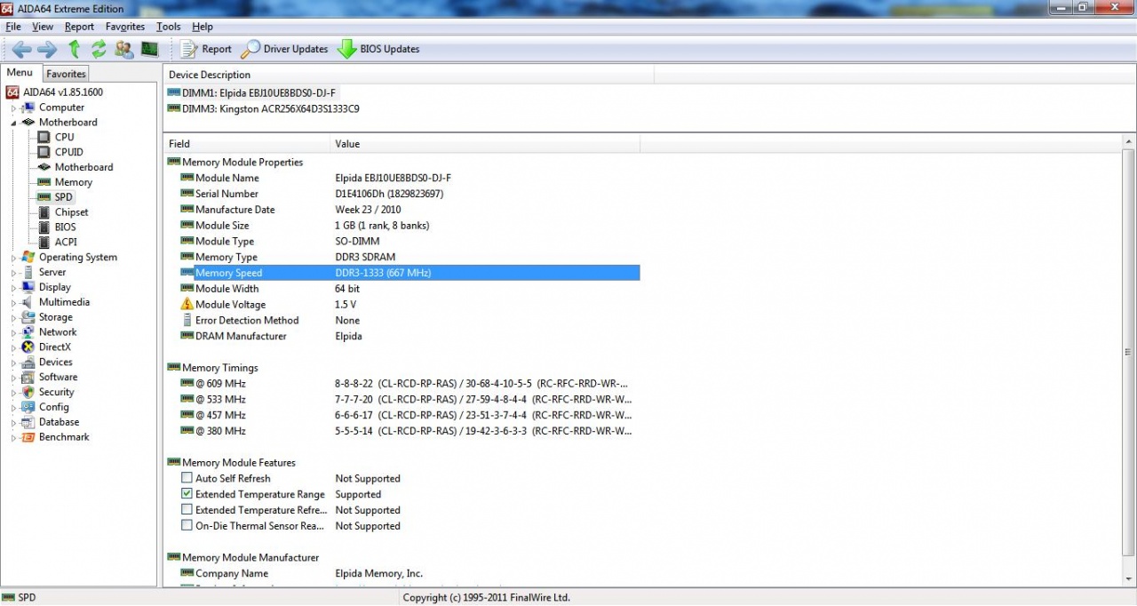Toggle Extended Temperature Refresh checkbox
1137x606 pixels.
tap(187, 510)
